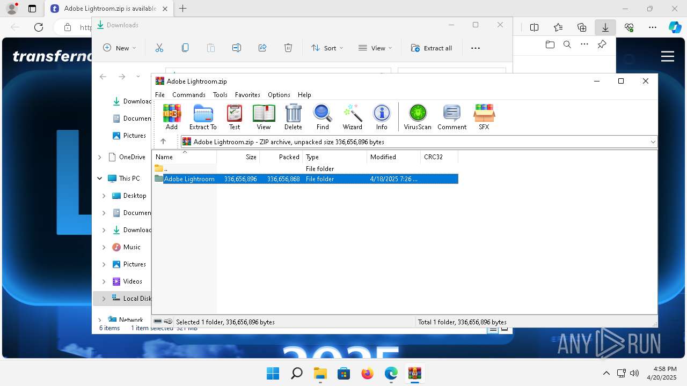Open the Extract To tool

[203, 117]
